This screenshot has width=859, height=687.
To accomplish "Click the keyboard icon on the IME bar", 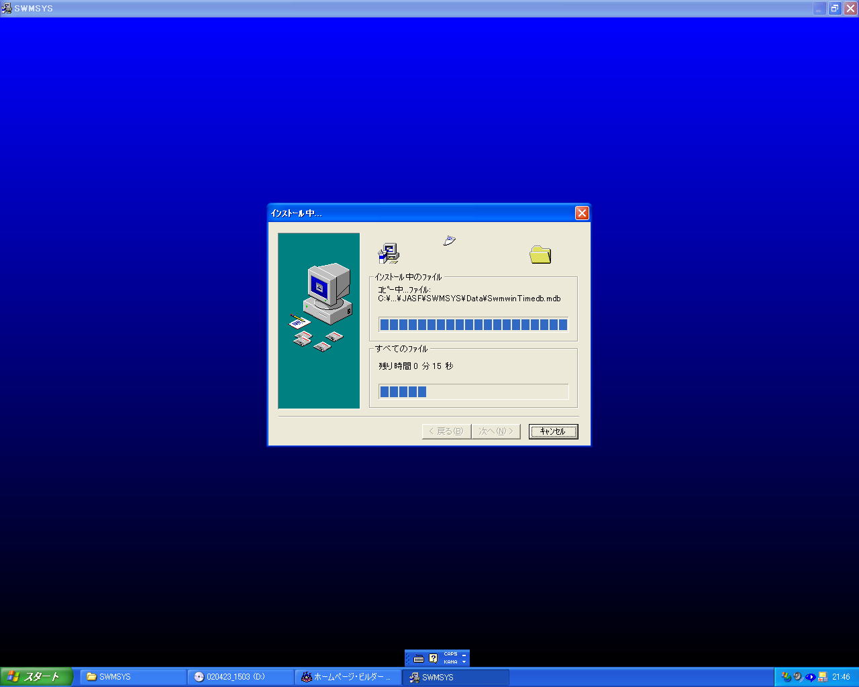I will (419, 658).
